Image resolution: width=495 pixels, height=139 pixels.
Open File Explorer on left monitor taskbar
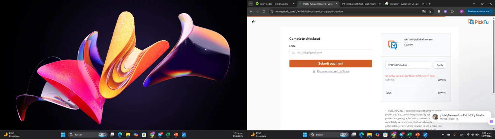tap(128, 135)
